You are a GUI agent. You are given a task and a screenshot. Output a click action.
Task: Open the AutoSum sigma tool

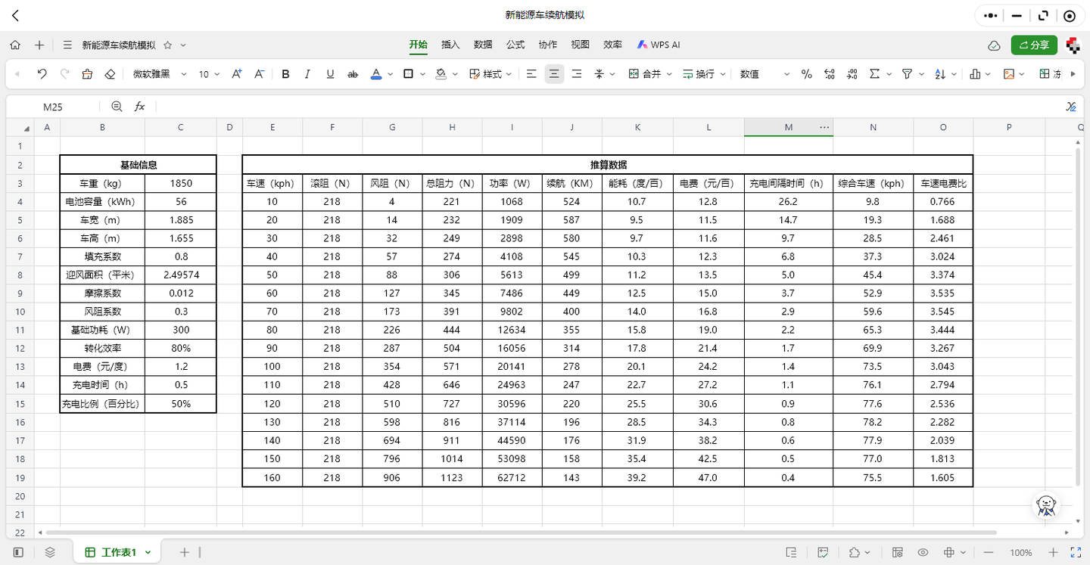(x=875, y=74)
